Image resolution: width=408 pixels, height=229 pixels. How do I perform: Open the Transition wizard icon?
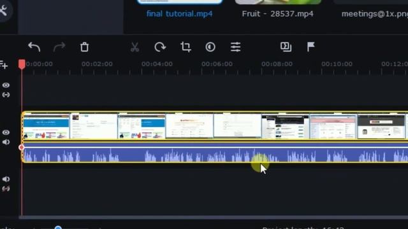click(286, 47)
